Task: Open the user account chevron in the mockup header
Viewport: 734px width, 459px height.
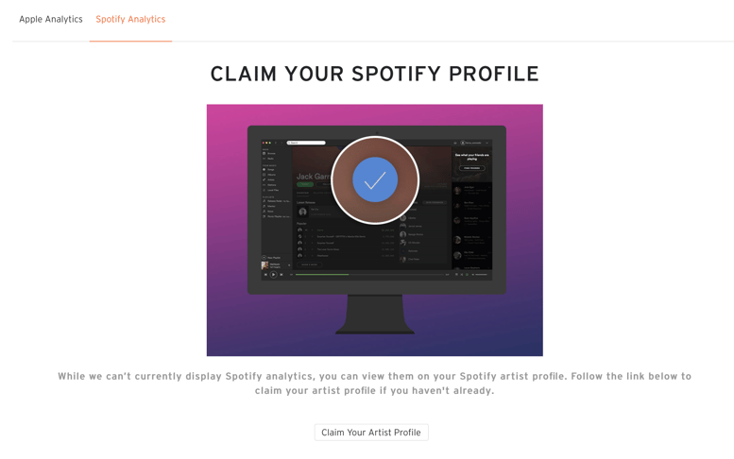Action: click(x=486, y=143)
